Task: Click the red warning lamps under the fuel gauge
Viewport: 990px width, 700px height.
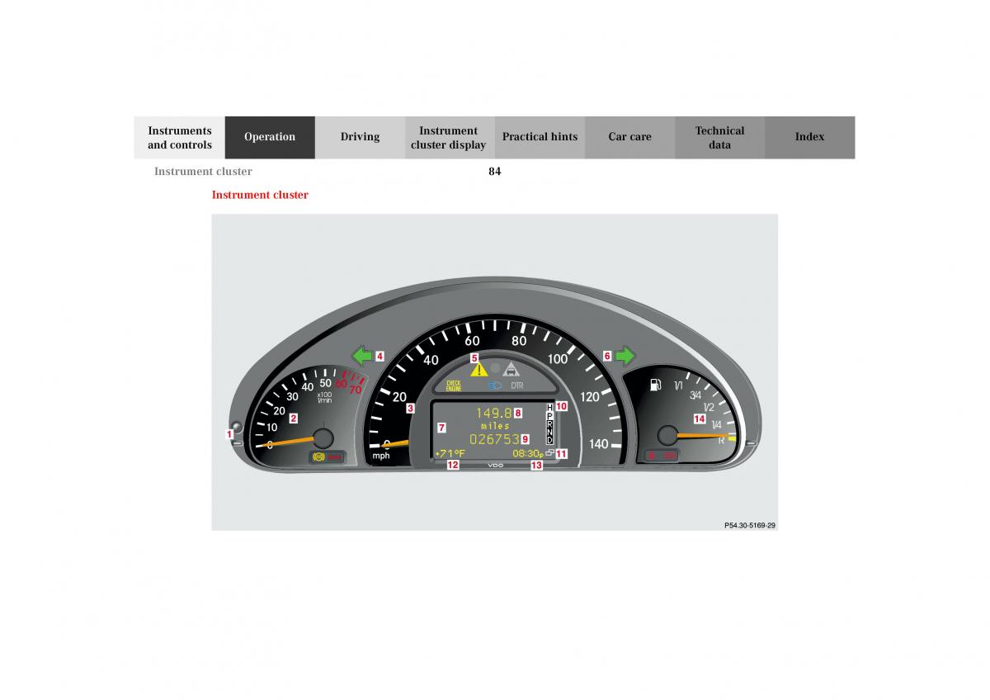Action: (x=662, y=455)
